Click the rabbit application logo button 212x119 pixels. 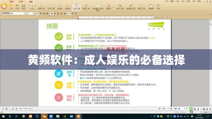tap(4, 6)
